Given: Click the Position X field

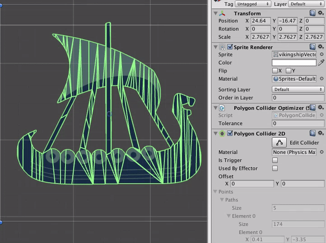Looking at the screenshot, I should point(260,21).
